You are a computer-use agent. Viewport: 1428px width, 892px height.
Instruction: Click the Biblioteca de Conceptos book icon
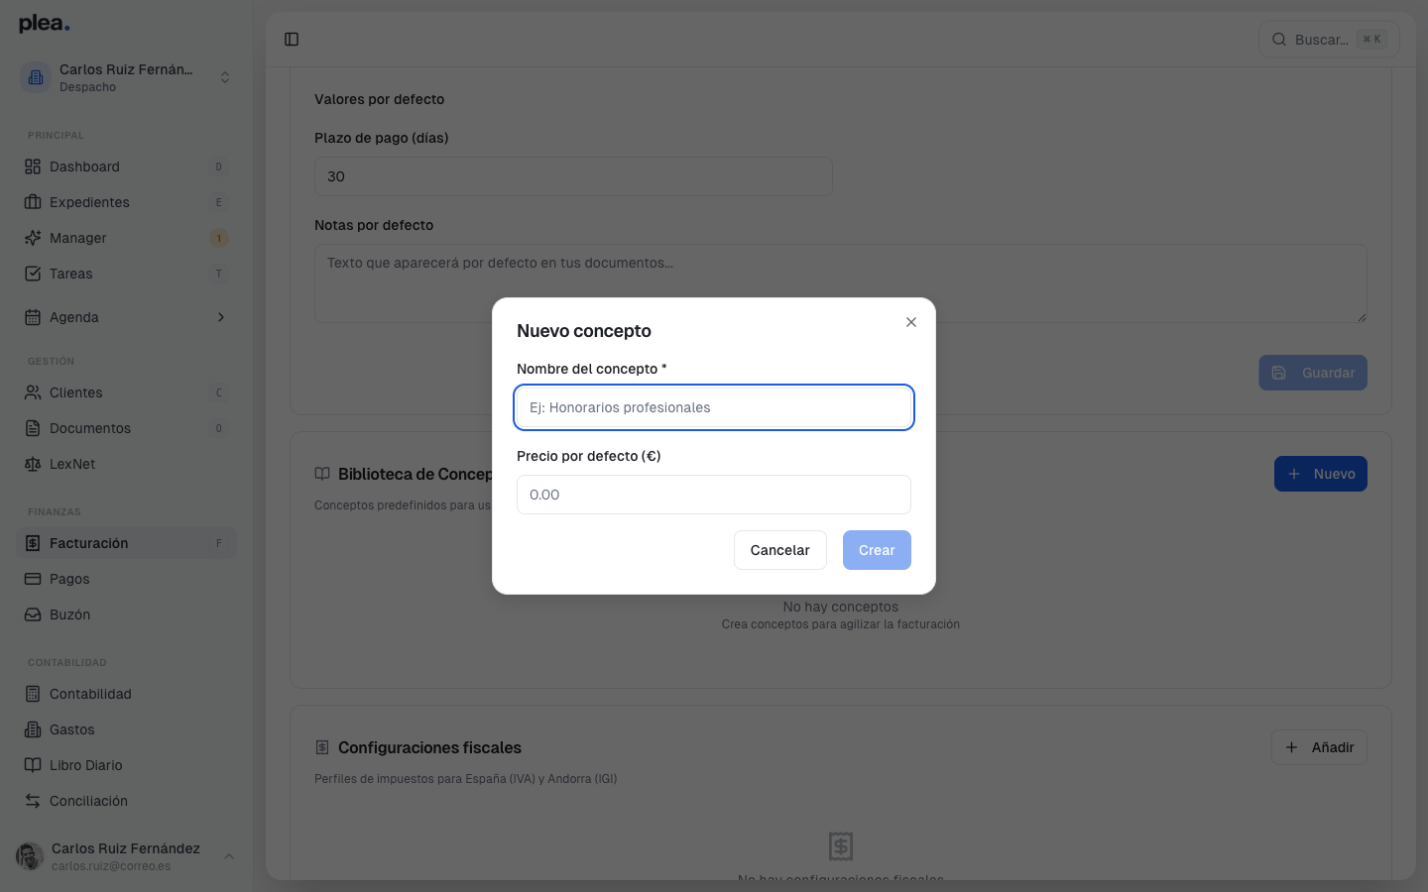tap(322, 474)
